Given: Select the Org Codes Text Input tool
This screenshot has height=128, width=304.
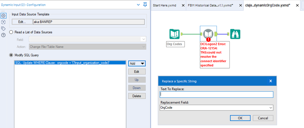Looking at the screenshot, I should (175, 34).
